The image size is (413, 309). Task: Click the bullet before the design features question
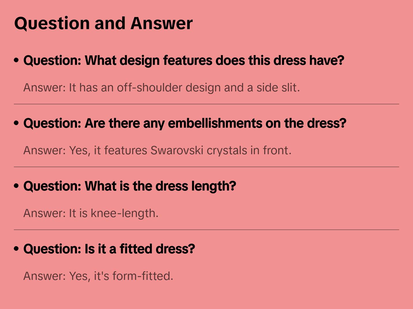click(16, 60)
